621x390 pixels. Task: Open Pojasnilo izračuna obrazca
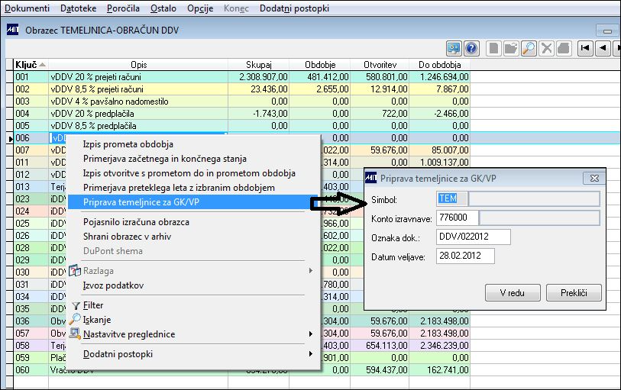tap(136, 222)
